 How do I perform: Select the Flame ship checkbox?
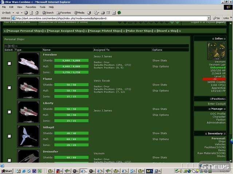click(9, 88)
